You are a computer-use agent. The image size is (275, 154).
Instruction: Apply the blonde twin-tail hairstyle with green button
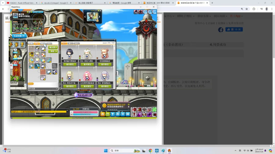(x=70, y=86)
